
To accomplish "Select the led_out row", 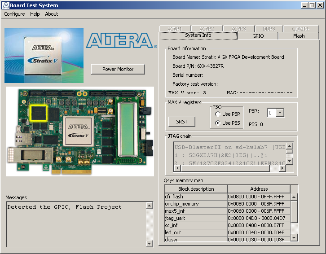I will coord(227,232).
